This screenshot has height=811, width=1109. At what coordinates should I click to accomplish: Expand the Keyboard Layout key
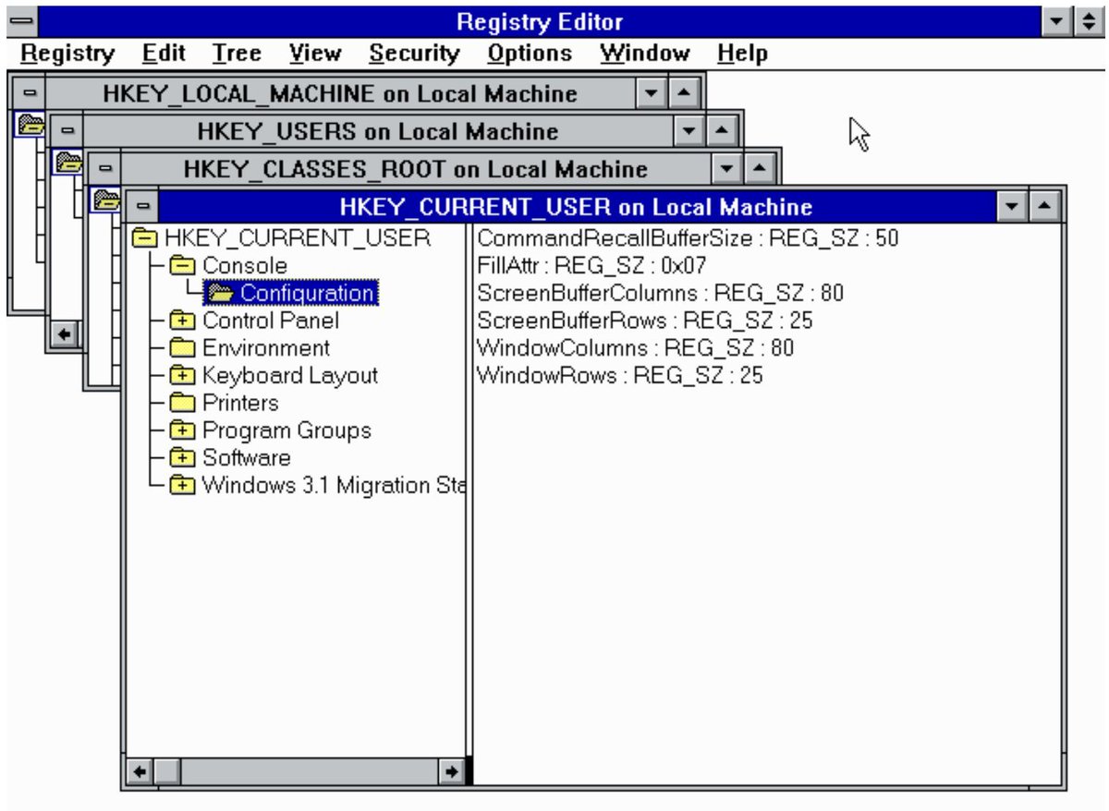(184, 376)
